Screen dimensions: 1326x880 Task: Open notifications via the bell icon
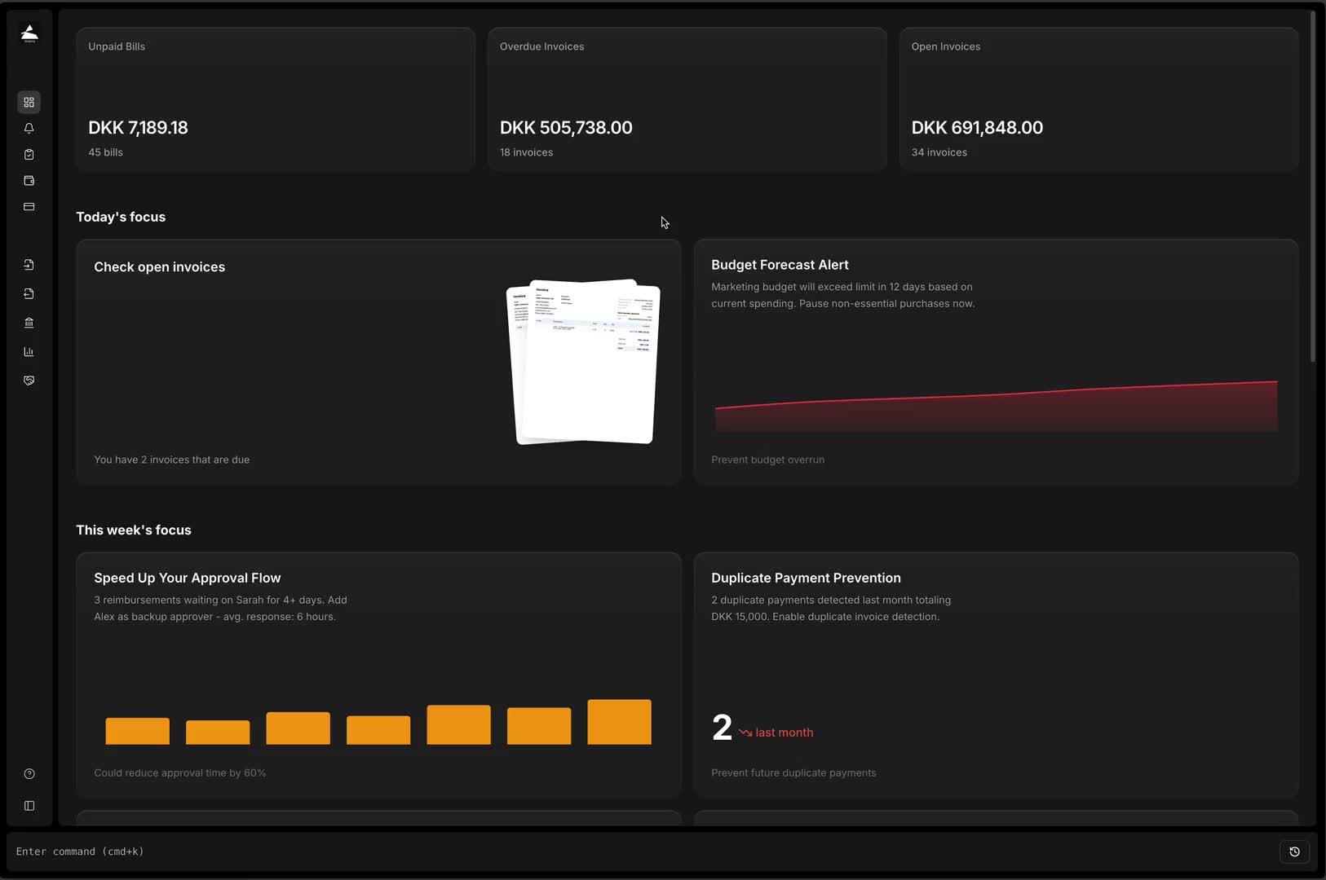pyautogui.click(x=29, y=128)
